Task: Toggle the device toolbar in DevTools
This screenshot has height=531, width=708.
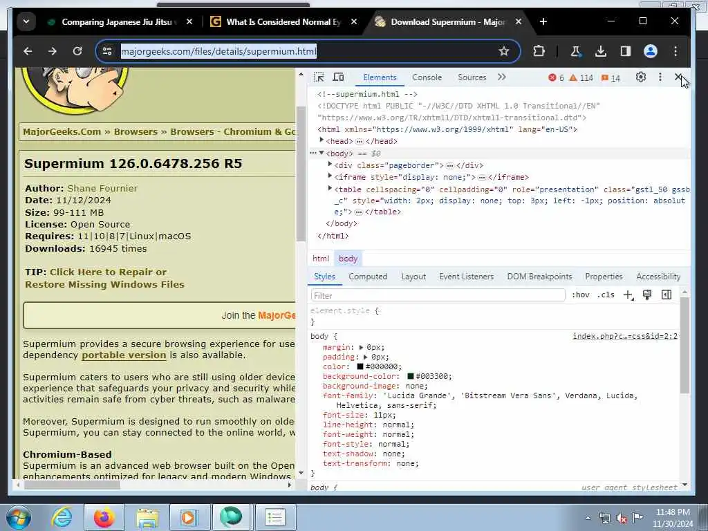Action: coord(338,77)
